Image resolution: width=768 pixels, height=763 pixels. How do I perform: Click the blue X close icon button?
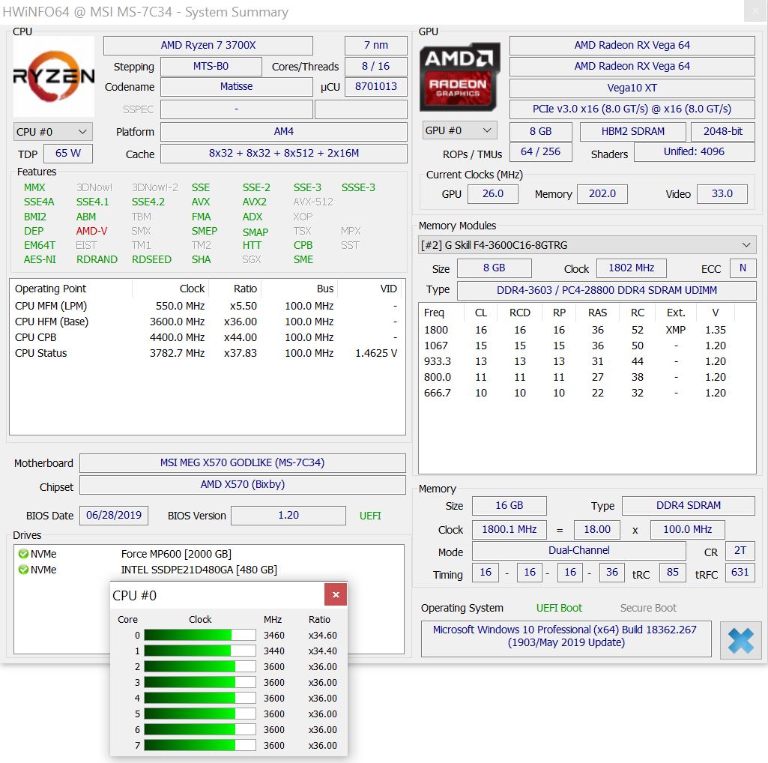pyautogui.click(x=740, y=640)
